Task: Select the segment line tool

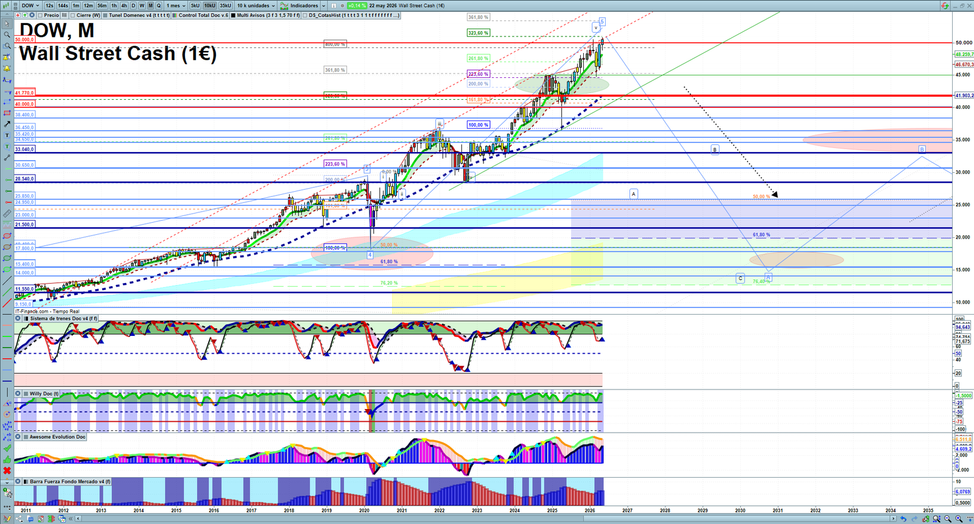Action: pyautogui.click(x=7, y=158)
